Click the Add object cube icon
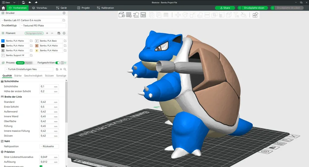The height and width of the screenshot is (167, 309). click(122, 15)
